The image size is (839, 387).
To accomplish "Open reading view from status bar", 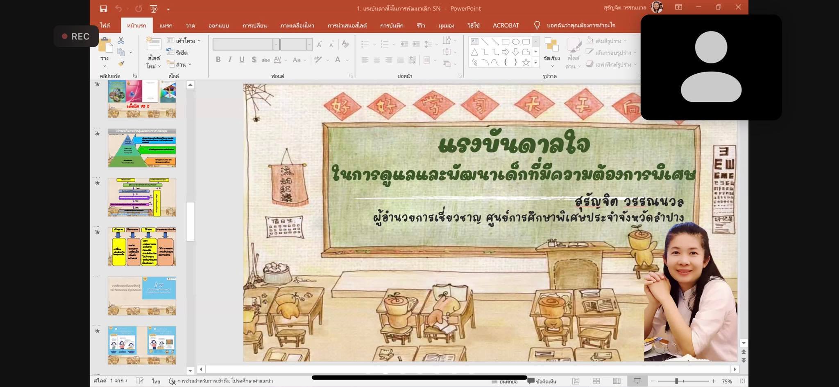I will pyautogui.click(x=617, y=381).
